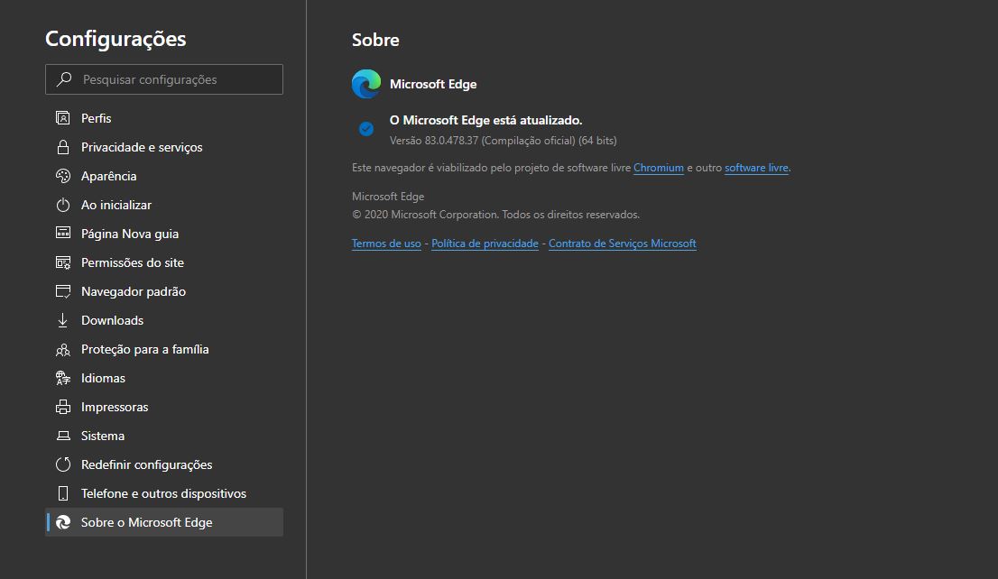Click the Downloads arrow icon
Image resolution: width=998 pixels, height=579 pixels.
[x=63, y=320]
